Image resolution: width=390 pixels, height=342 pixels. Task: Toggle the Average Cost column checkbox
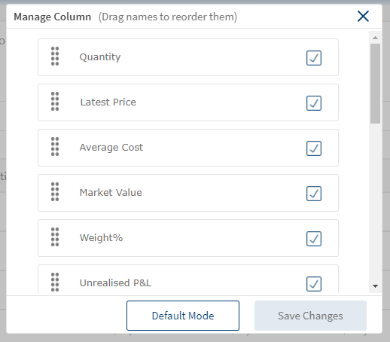tap(314, 148)
